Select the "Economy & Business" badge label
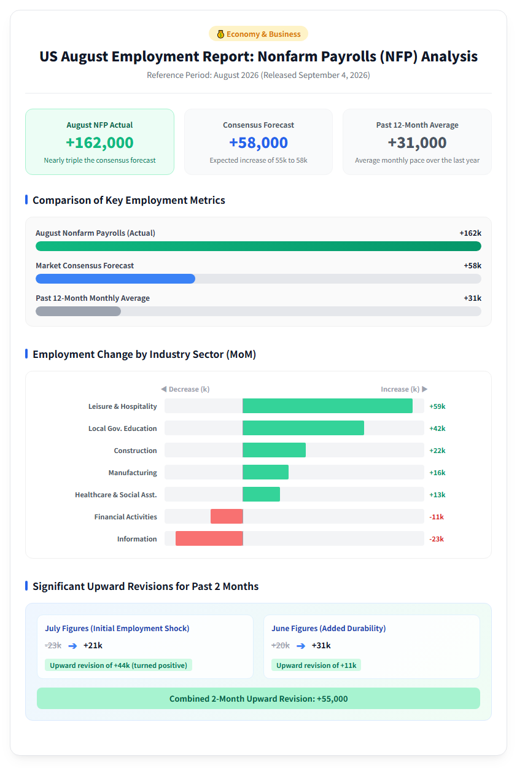 point(263,34)
